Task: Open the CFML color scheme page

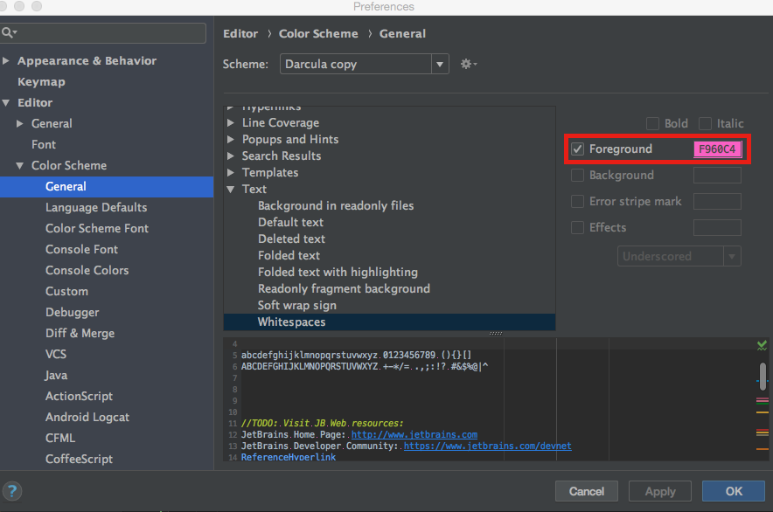Action: point(60,438)
